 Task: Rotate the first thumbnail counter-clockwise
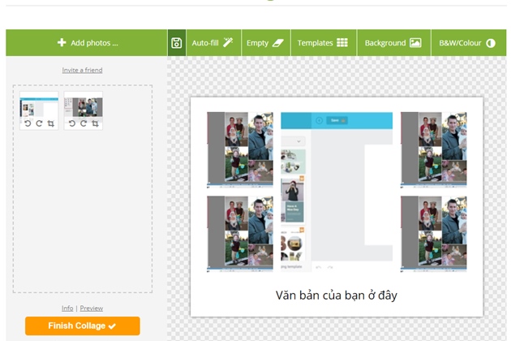[28, 123]
